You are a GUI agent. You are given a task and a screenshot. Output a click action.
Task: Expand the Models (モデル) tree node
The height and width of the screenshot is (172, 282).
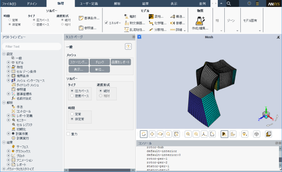pyautogui.click(x=8, y=62)
